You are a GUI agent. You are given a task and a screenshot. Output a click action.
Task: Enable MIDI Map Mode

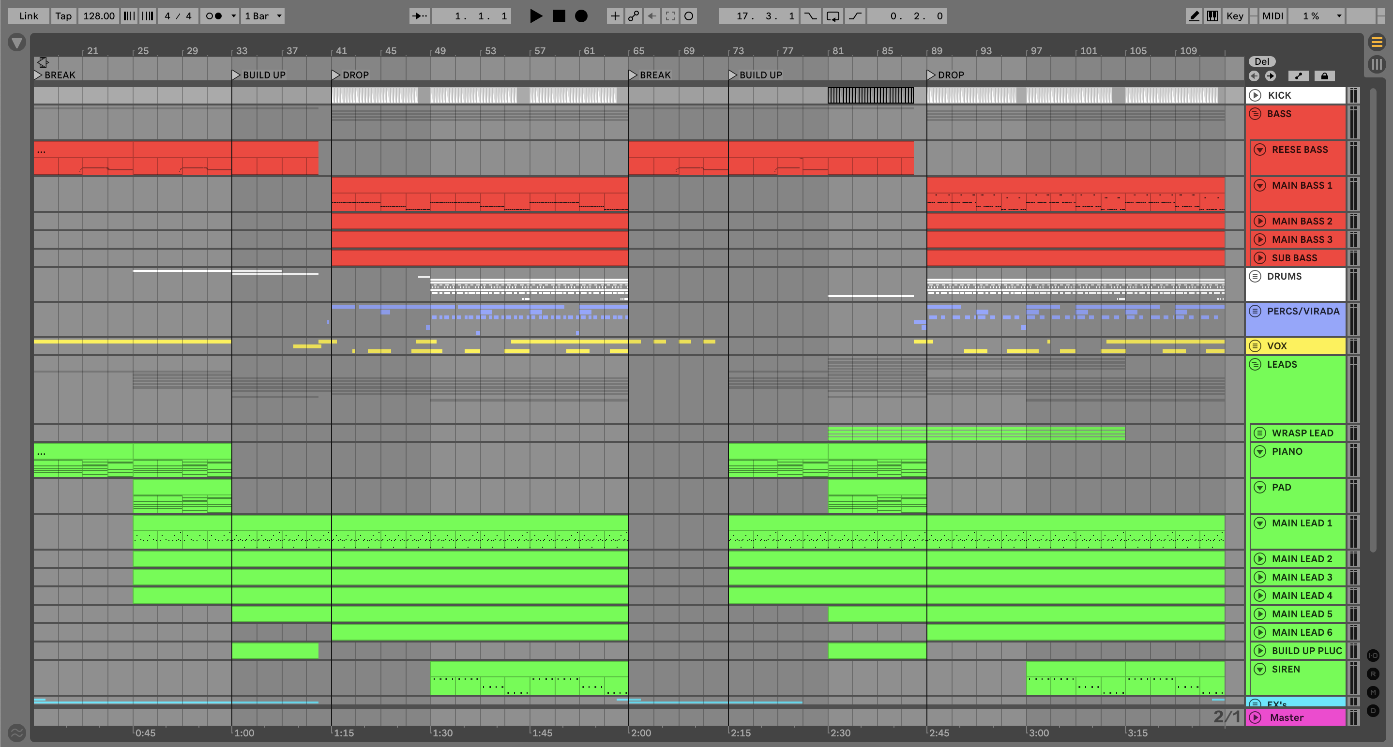(x=1272, y=16)
